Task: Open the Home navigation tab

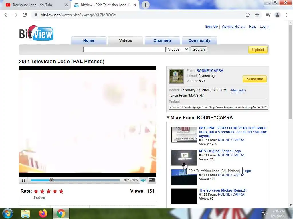Action: point(89,40)
